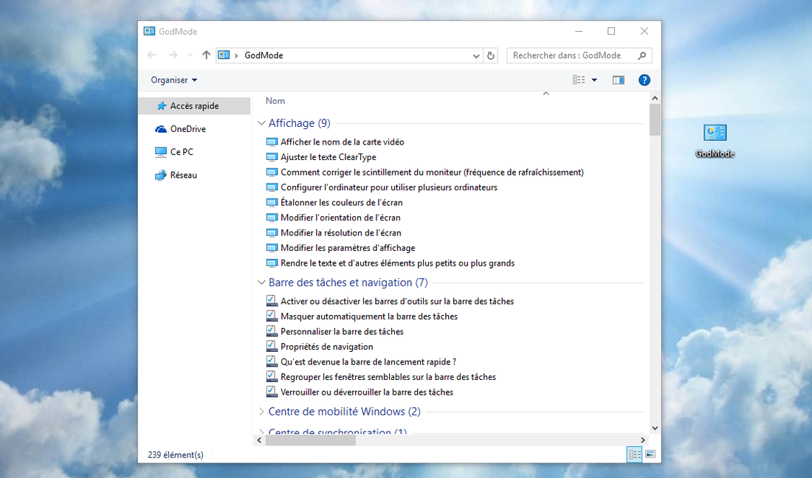This screenshot has width=812, height=478.
Task: Go back with the Back arrow
Action: tap(152, 55)
